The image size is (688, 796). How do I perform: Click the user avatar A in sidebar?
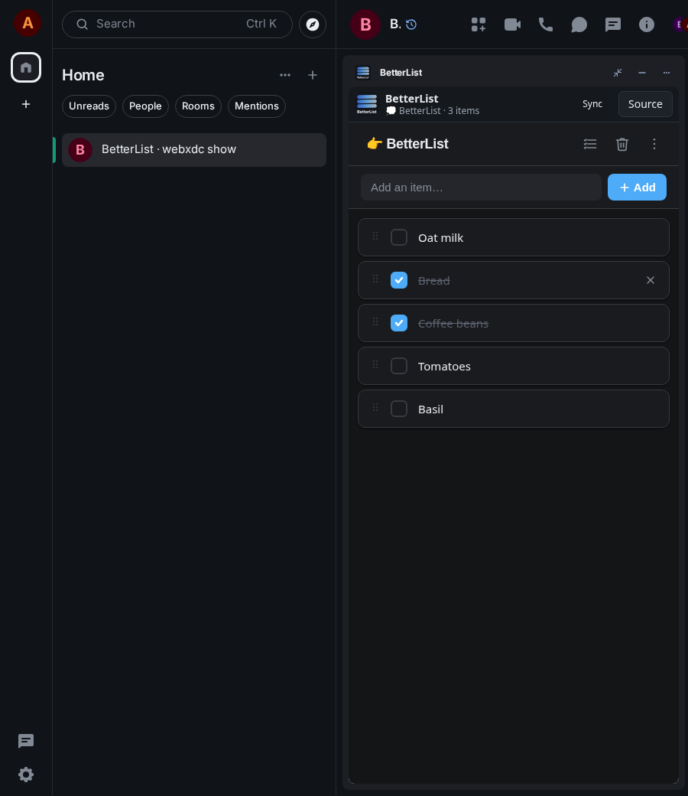(28, 23)
